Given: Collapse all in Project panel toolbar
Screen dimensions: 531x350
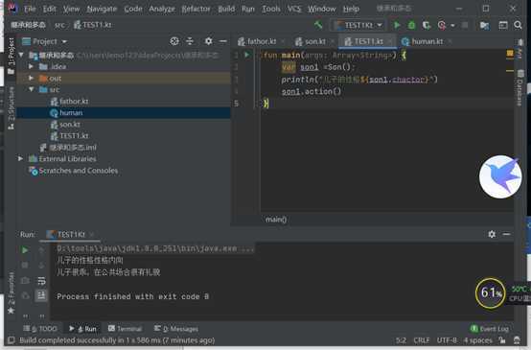Looking at the screenshot, I should coord(190,41).
